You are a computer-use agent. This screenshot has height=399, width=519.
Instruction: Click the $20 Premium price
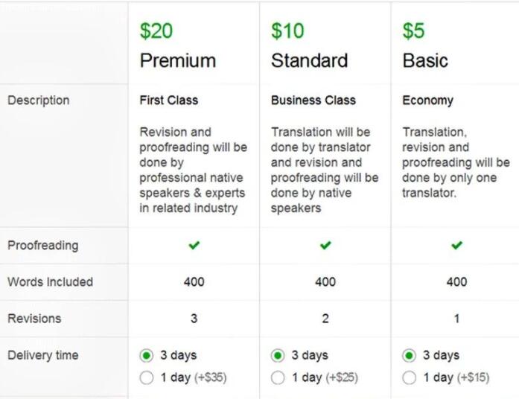click(x=156, y=31)
